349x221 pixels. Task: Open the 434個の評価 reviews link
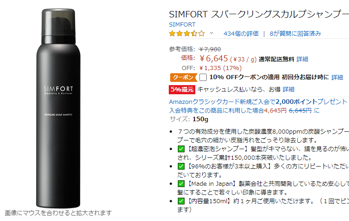tap(241, 33)
